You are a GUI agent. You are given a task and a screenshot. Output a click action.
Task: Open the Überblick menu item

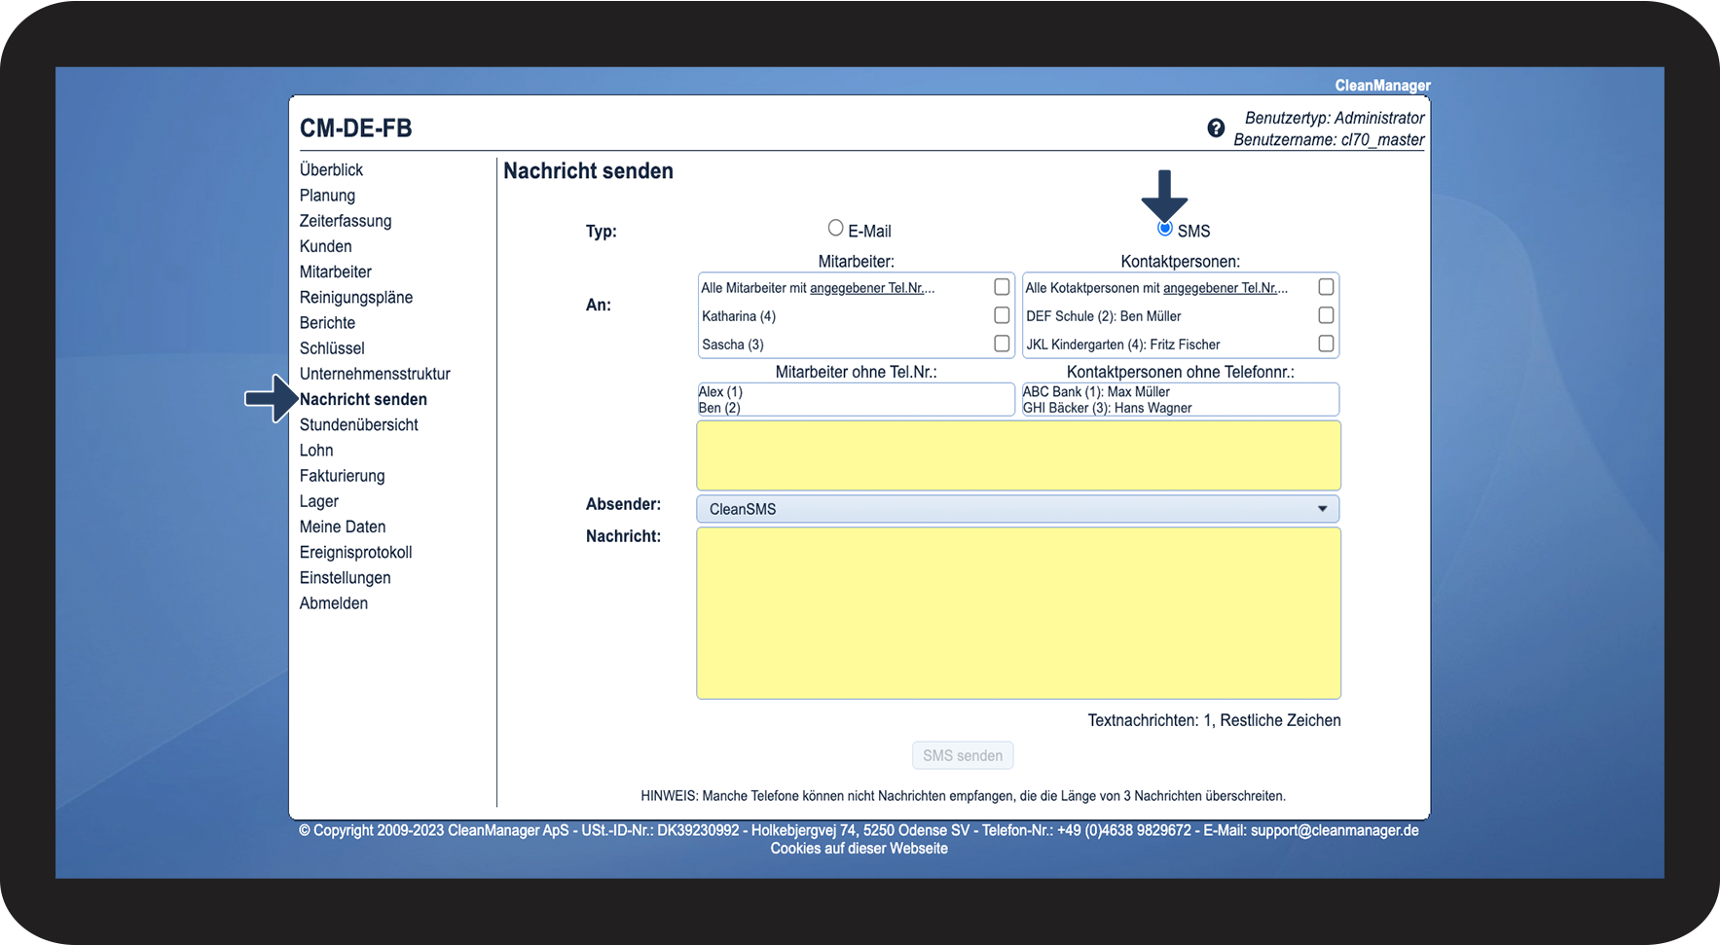(331, 169)
